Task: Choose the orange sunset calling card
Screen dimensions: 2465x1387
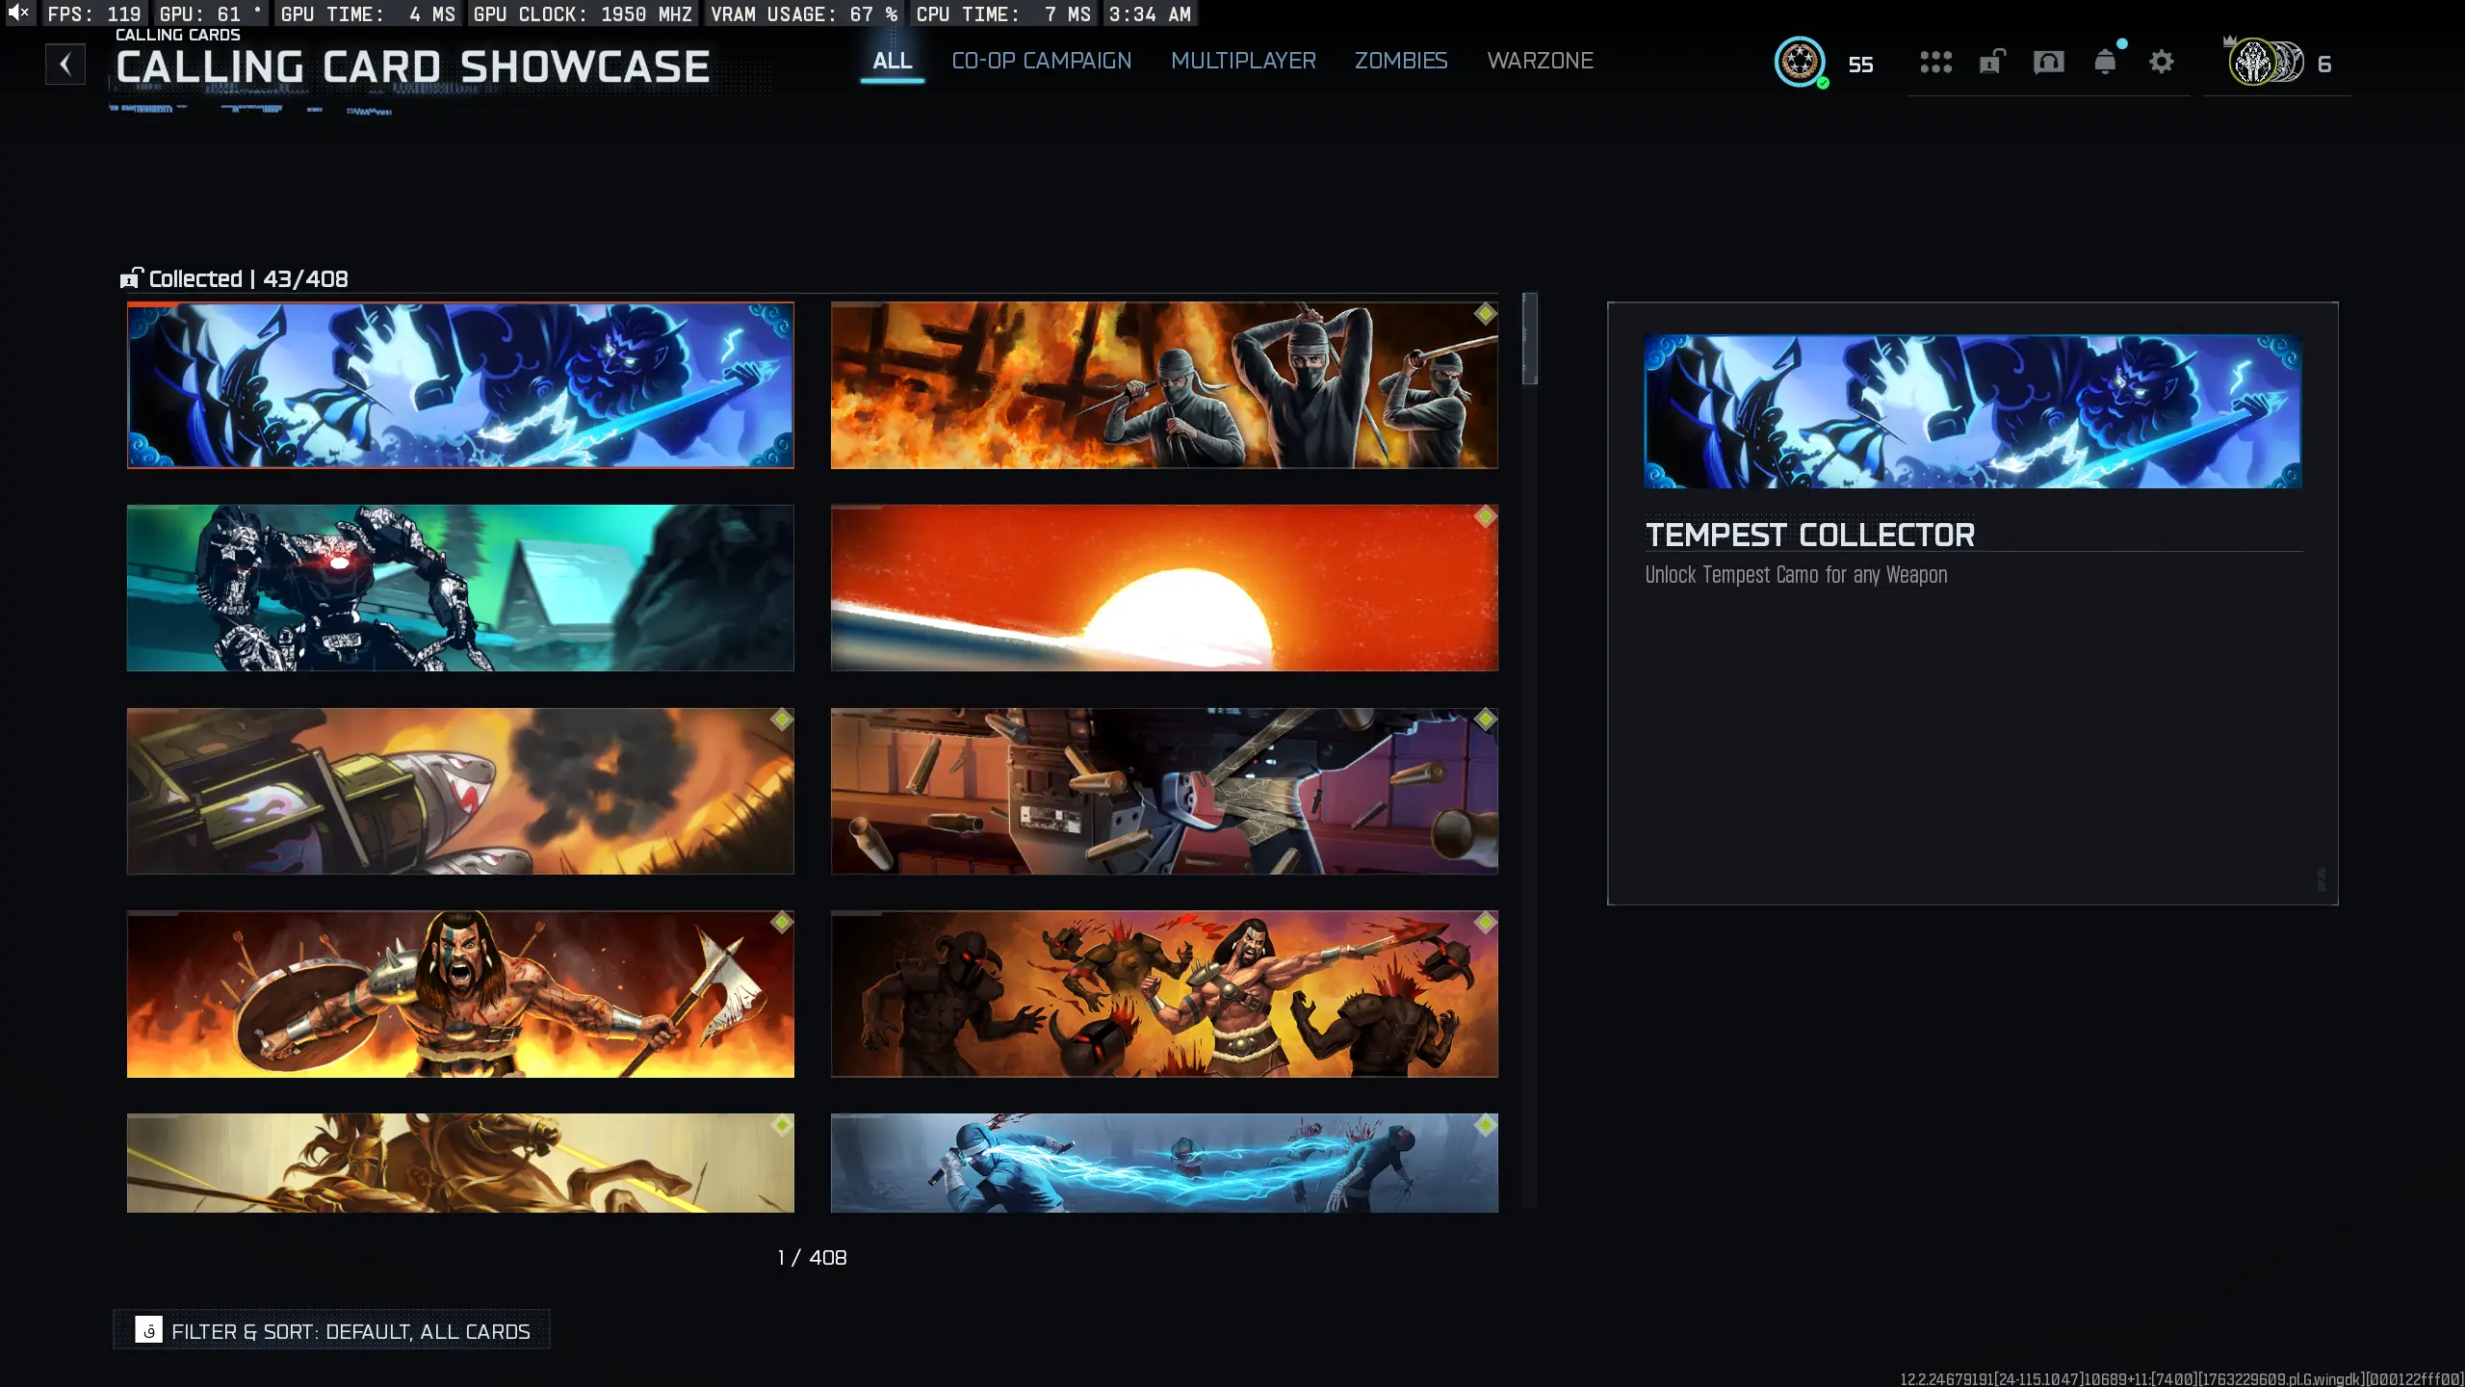Action: coord(1163,588)
